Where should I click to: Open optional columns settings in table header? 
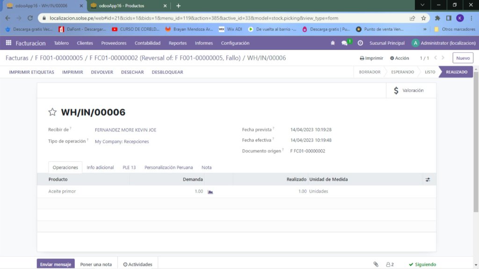(x=428, y=180)
